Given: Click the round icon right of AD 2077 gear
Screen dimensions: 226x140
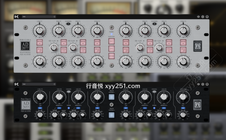Looking at the screenshot, I should [207, 17].
